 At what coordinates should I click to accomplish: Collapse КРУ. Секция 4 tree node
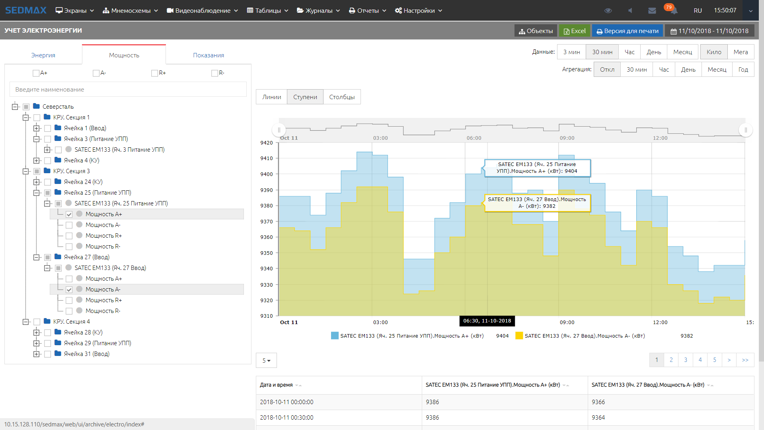[x=26, y=322]
